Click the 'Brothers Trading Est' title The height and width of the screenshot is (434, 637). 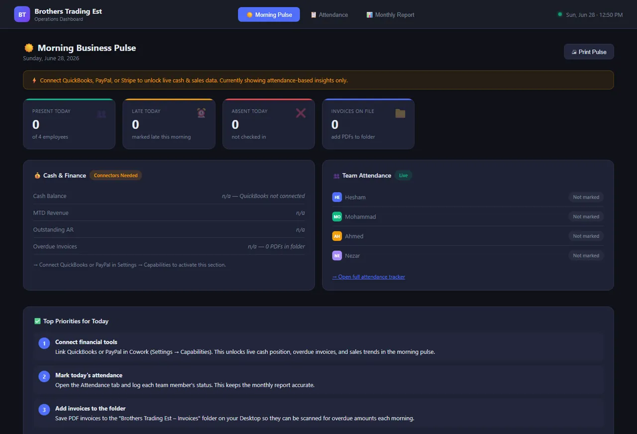point(68,11)
